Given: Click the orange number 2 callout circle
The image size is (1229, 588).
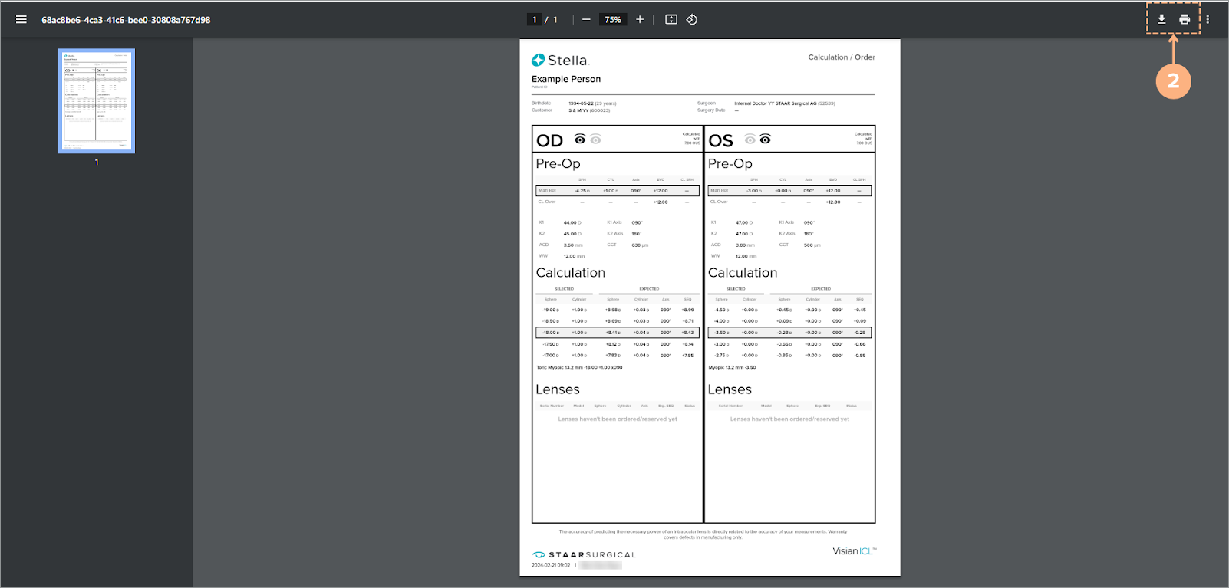Looking at the screenshot, I should [1173, 81].
